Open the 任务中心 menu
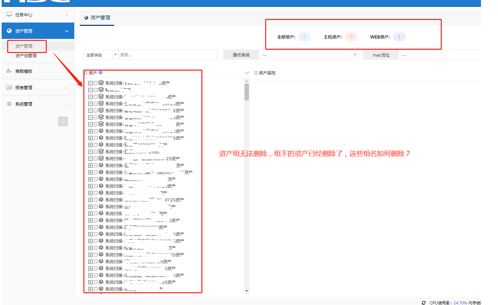 click(x=38, y=15)
